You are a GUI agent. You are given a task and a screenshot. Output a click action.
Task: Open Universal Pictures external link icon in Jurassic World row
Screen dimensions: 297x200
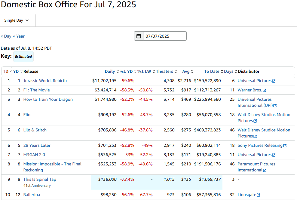(274, 81)
